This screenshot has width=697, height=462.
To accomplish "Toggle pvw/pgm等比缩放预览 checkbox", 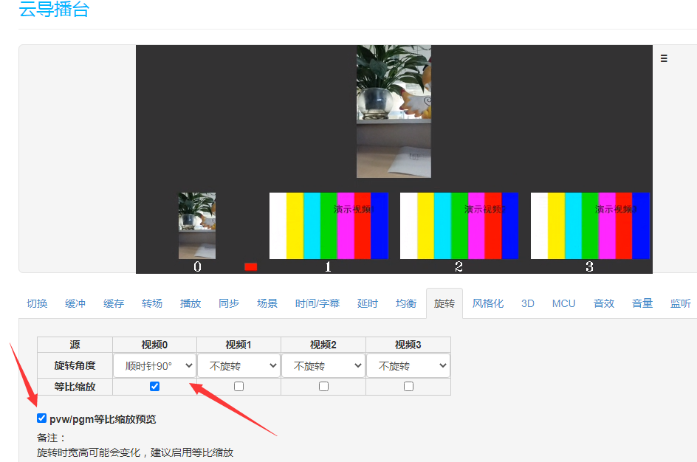I will pyautogui.click(x=42, y=418).
